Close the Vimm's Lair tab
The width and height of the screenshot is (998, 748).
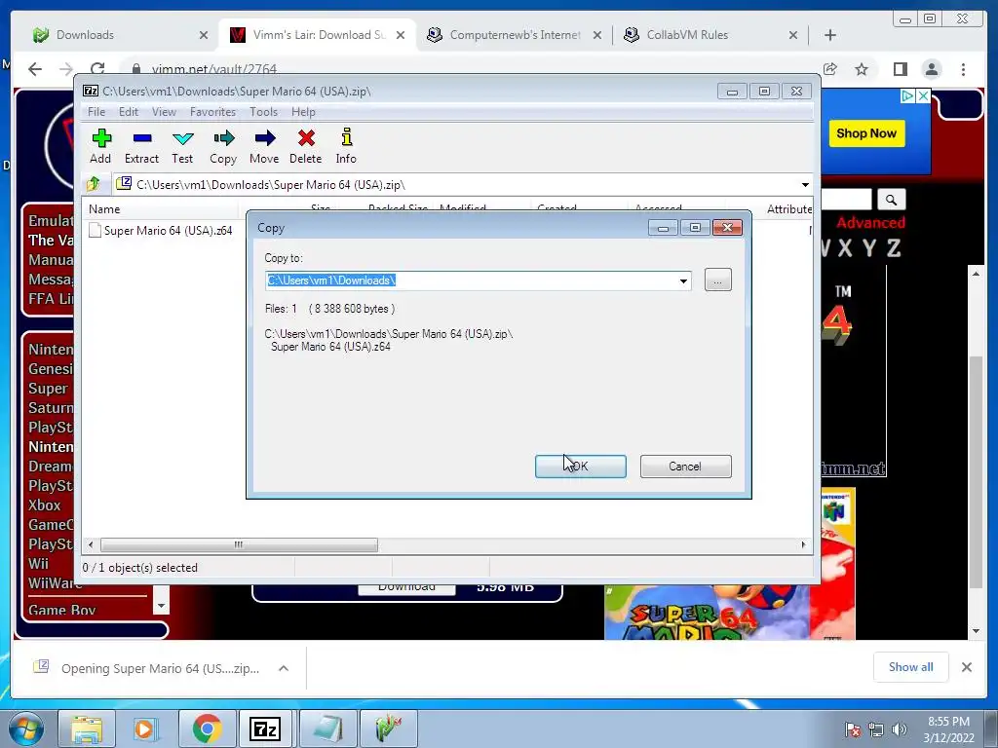[x=401, y=35]
